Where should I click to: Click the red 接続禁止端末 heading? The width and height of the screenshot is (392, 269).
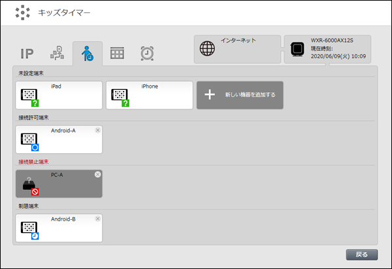pos(33,162)
